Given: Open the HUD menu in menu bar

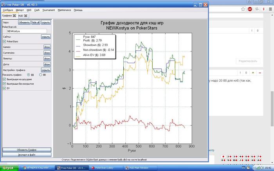Looking at the screenshot, I should [x=29, y=10].
